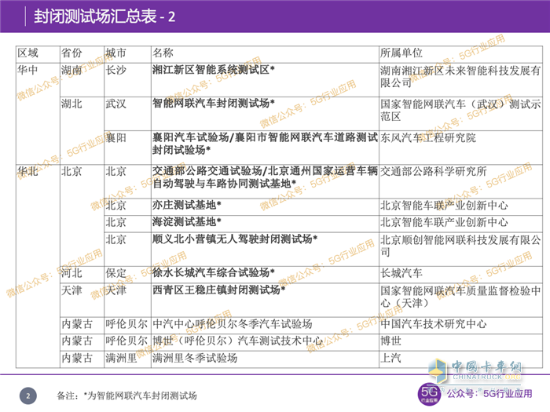Click 呼伦贝尔 city in 中汽中心 row
Screen dimensions: 550x412
(127, 326)
